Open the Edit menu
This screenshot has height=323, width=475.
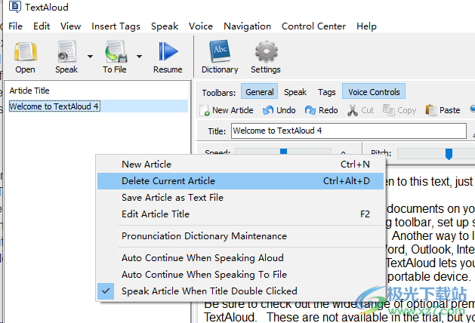pyautogui.click(x=42, y=26)
